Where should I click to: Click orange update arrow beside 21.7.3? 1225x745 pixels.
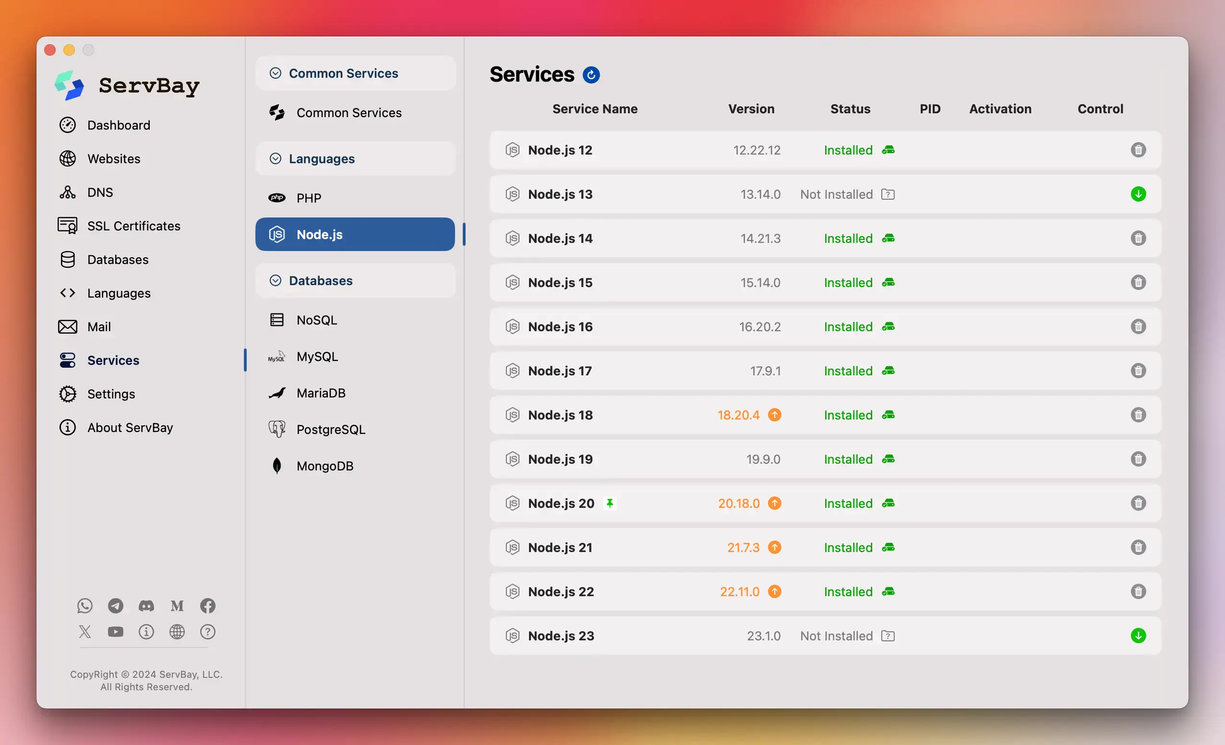pyautogui.click(x=775, y=548)
